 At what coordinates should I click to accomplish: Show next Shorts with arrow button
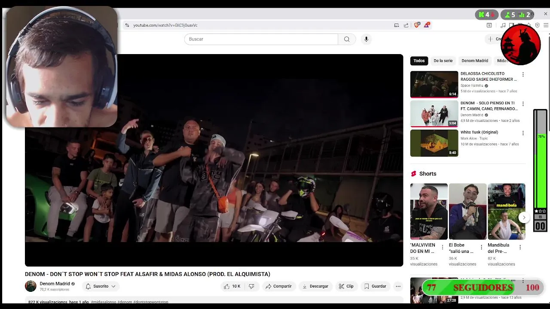point(524,218)
